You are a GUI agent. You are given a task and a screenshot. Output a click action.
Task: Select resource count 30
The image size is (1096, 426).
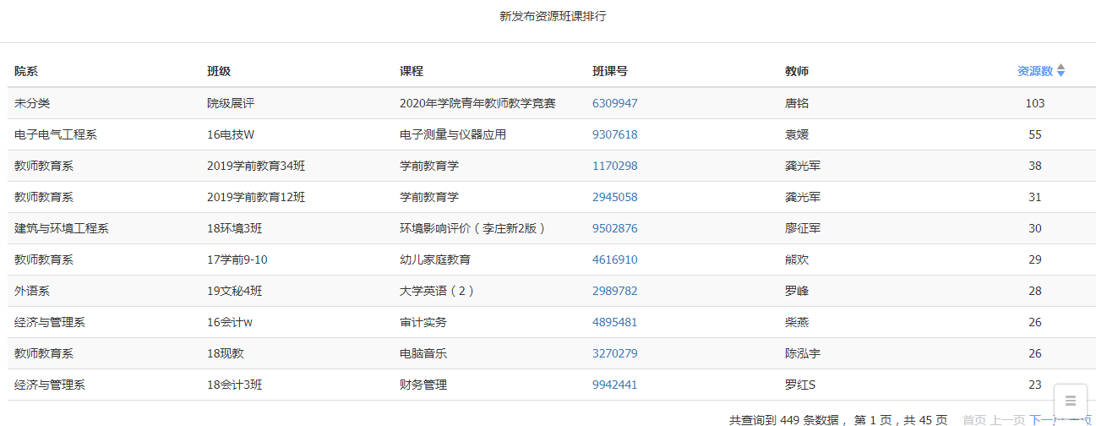pyautogui.click(x=1035, y=228)
